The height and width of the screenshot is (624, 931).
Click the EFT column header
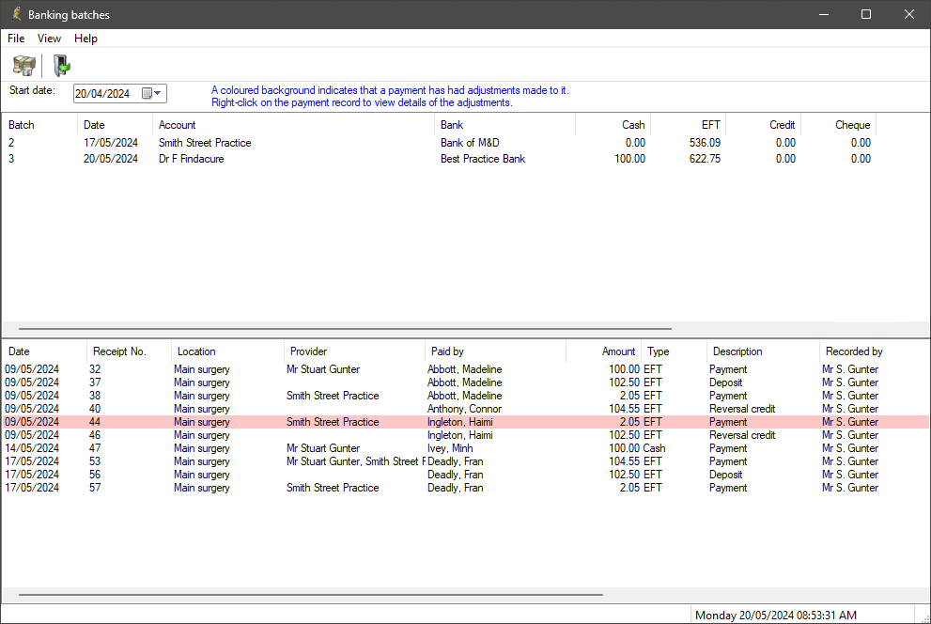[689, 125]
